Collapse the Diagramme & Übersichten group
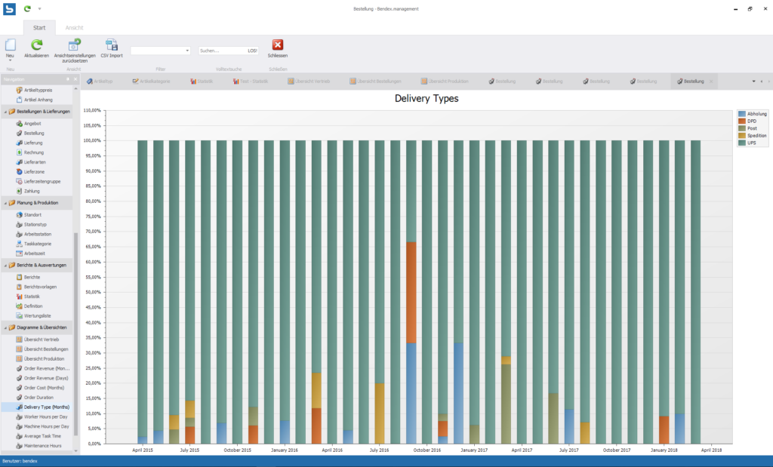The height and width of the screenshot is (467, 773). [x=5, y=327]
